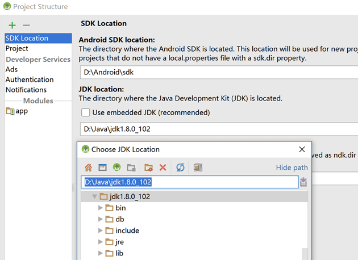Expand the jre folder

coord(100,242)
